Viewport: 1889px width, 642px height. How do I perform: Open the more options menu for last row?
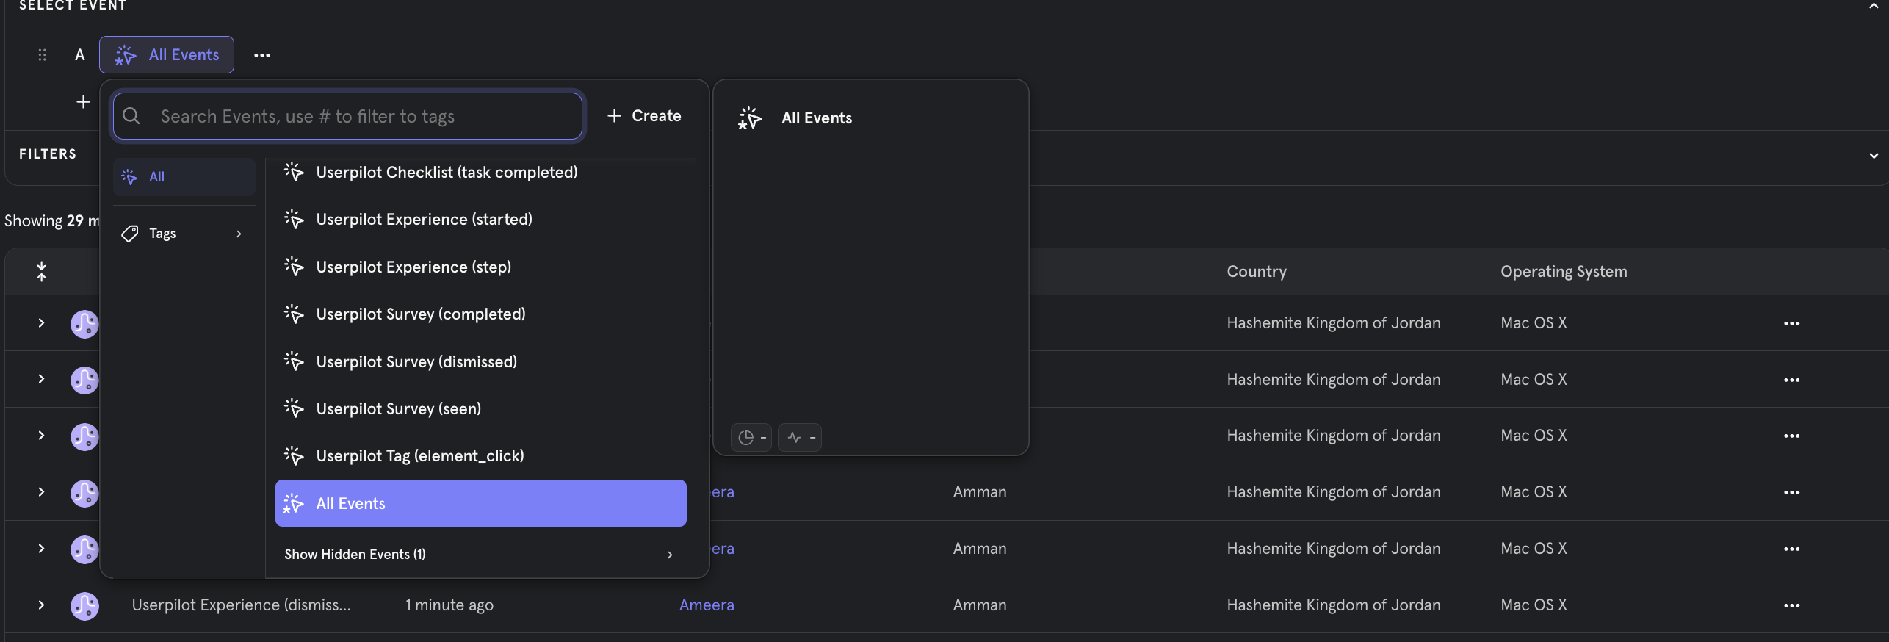pyautogui.click(x=1792, y=606)
